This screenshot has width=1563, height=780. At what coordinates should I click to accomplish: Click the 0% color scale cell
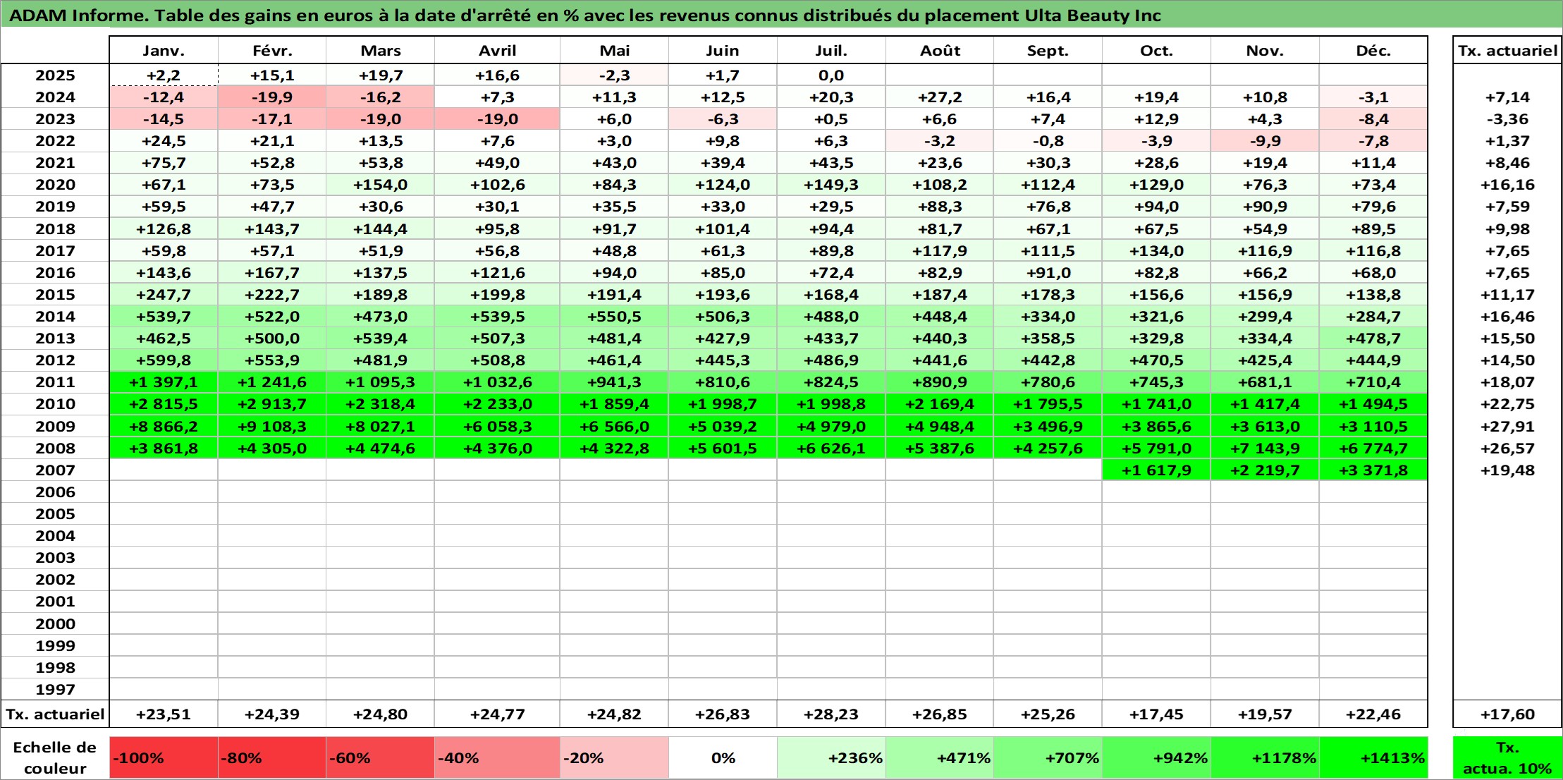click(723, 758)
